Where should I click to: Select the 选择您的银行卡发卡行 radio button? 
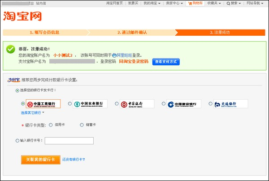point(17,90)
